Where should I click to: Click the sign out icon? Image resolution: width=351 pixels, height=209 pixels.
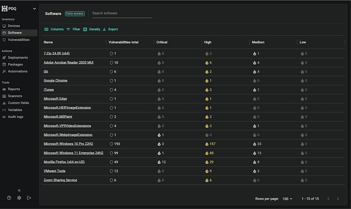pyautogui.click(x=29, y=198)
